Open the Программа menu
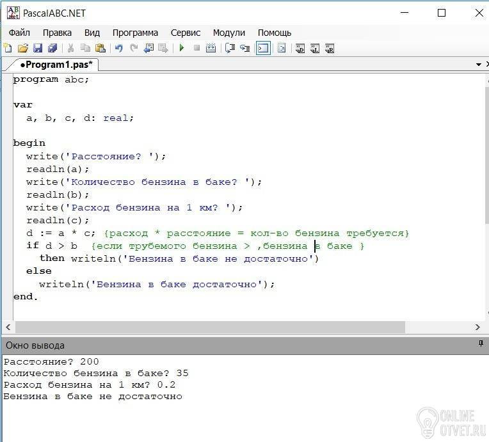 [135, 33]
